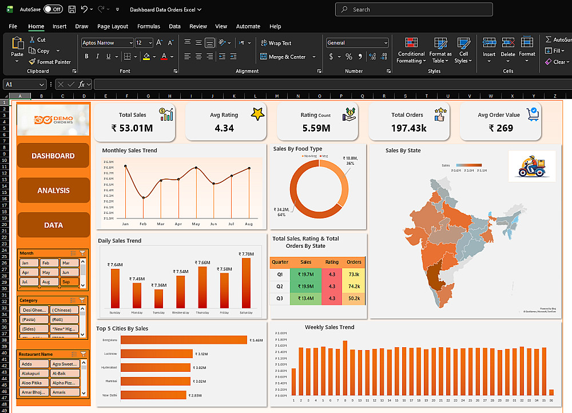Click the Center text icon
Viewport: 572px width, 413px height.
tap(198, 56)
